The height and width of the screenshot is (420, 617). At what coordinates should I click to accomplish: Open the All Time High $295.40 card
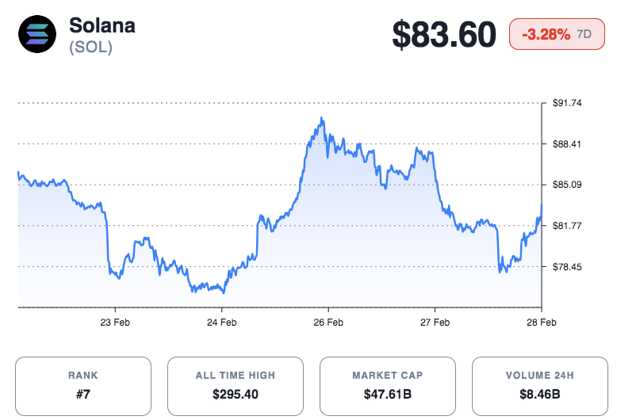(236, 386)
